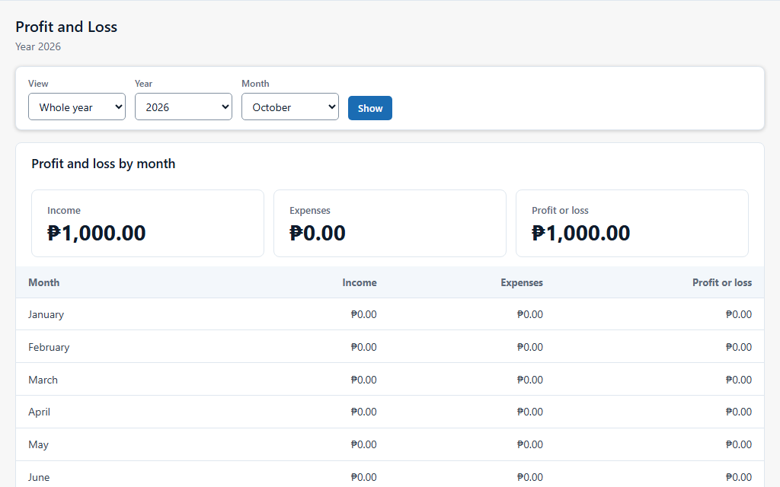Click May's Expenses value
Viewport: 780px width, 487px height.
(530, 444)
